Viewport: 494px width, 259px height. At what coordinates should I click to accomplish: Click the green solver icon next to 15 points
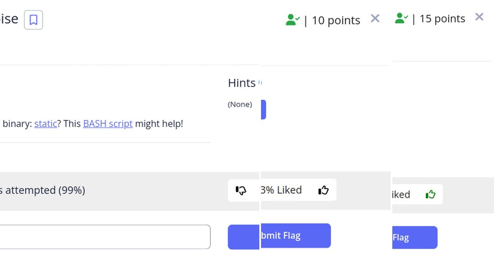[x=401, y=18]
